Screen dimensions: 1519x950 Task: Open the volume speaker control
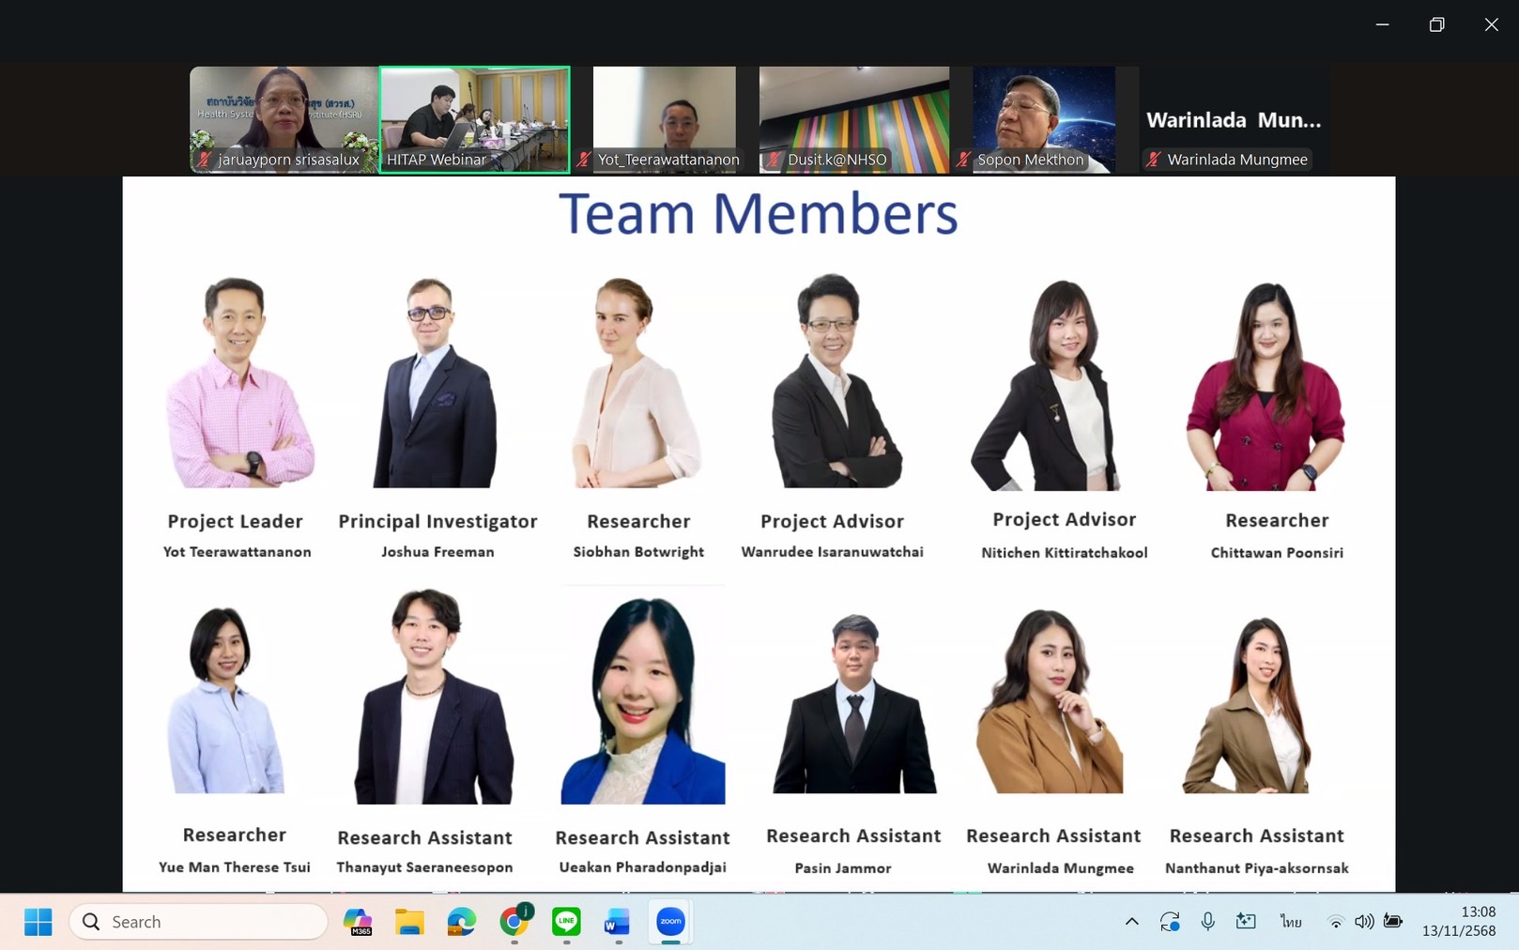(x=1363, y=922)
